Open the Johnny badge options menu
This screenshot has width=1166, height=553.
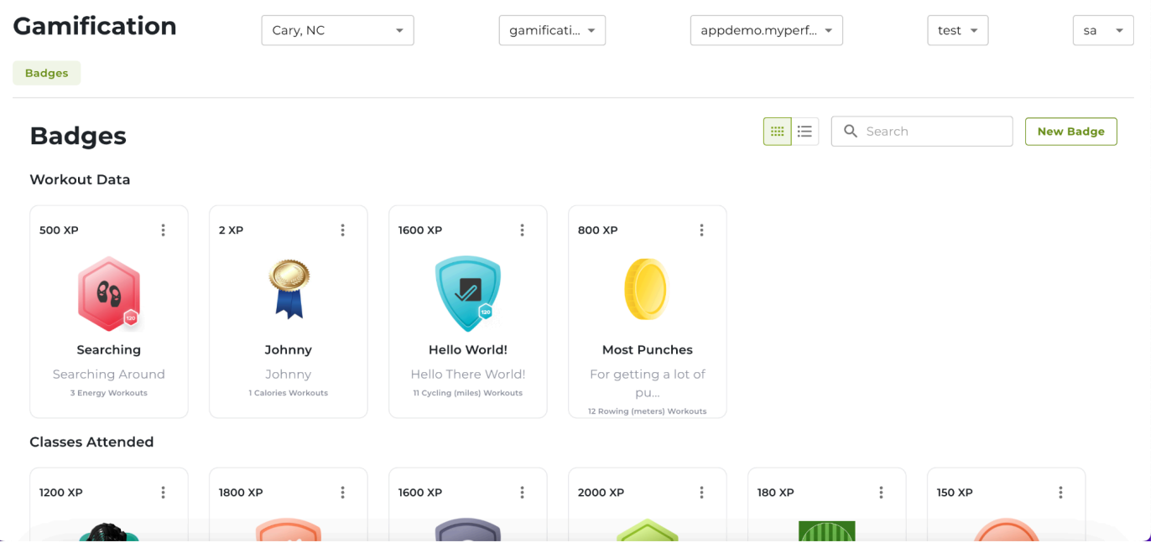tap(343, 230)
